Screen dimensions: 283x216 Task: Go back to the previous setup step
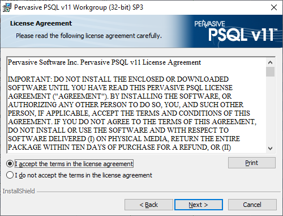[x=149, y=205]
